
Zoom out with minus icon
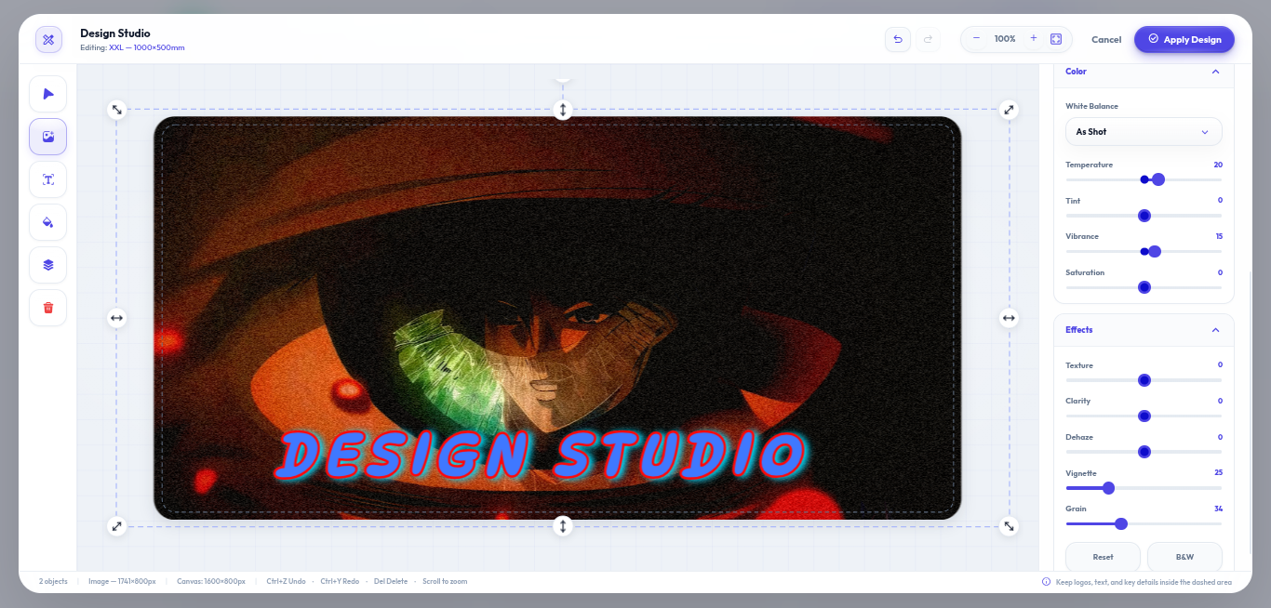tap(976, 39)
